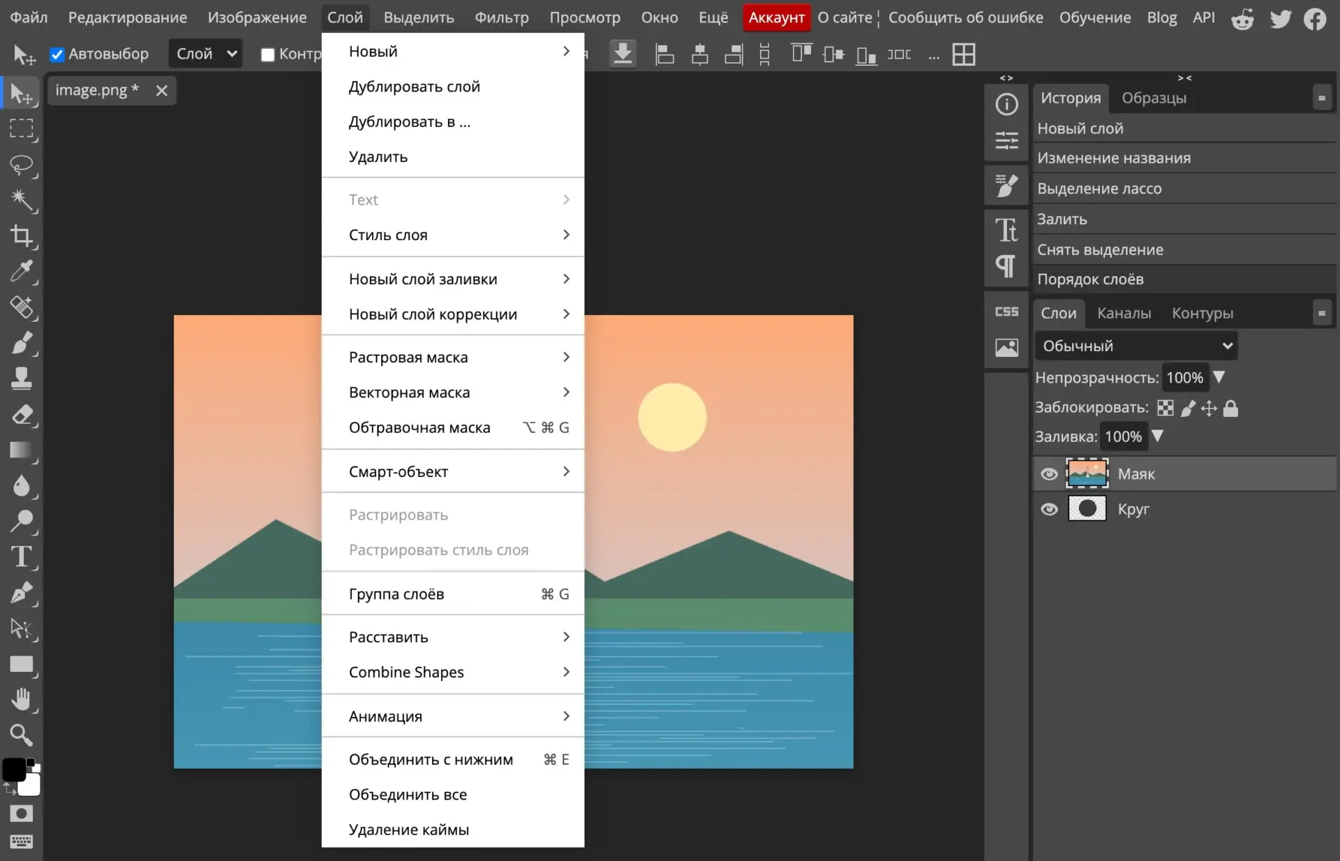Toggle the Контр checkbox in options bar

tap(267, 54)
